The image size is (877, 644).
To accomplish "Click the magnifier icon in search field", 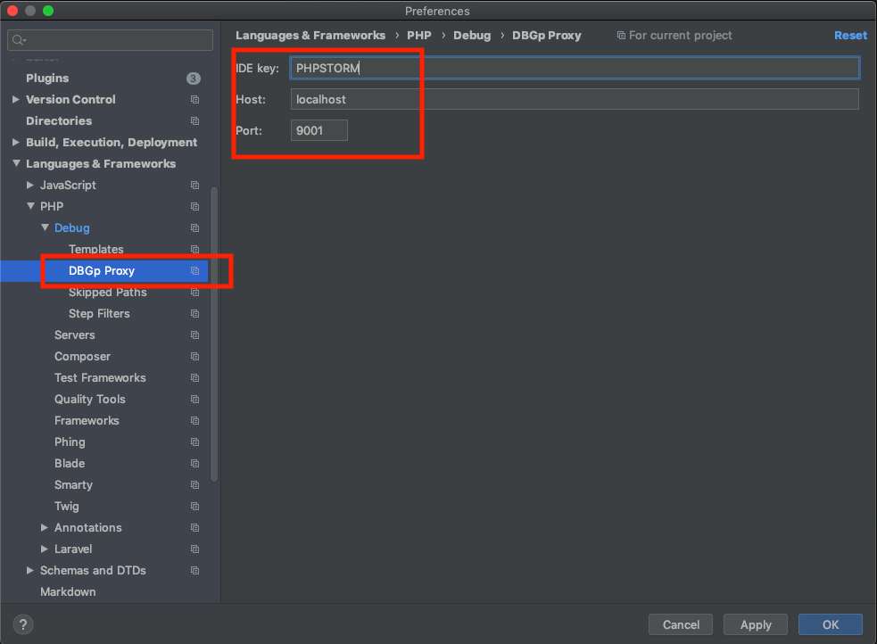I will point(16,39).
